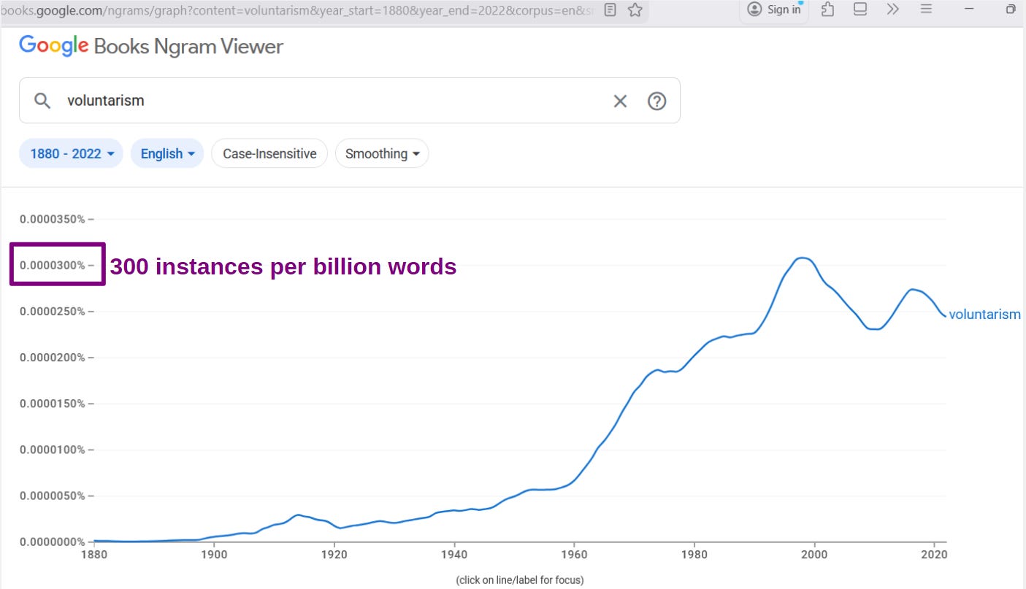Click the 1960 x-axis label
The image size is (1026, 589).
pyautogui.click(x=574, y=555)
